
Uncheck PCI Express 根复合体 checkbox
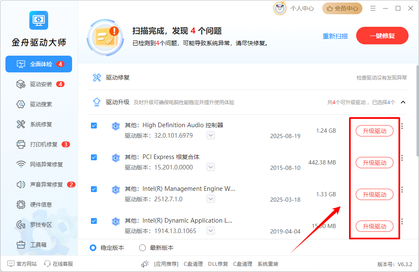tap(94, 157)
